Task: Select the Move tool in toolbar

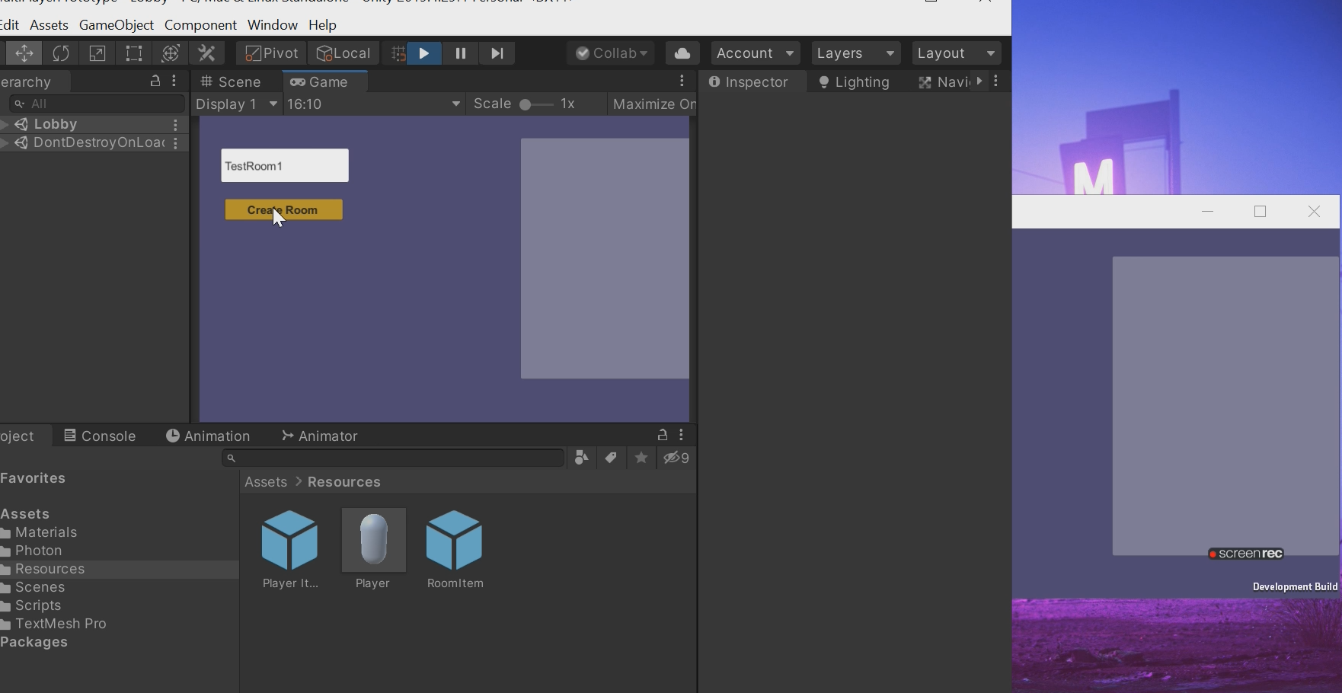Action: click(24, 53)
